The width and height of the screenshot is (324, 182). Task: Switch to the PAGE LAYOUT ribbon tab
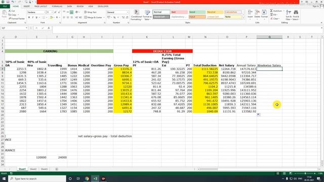pyautogui.click(x=40, y=7)
